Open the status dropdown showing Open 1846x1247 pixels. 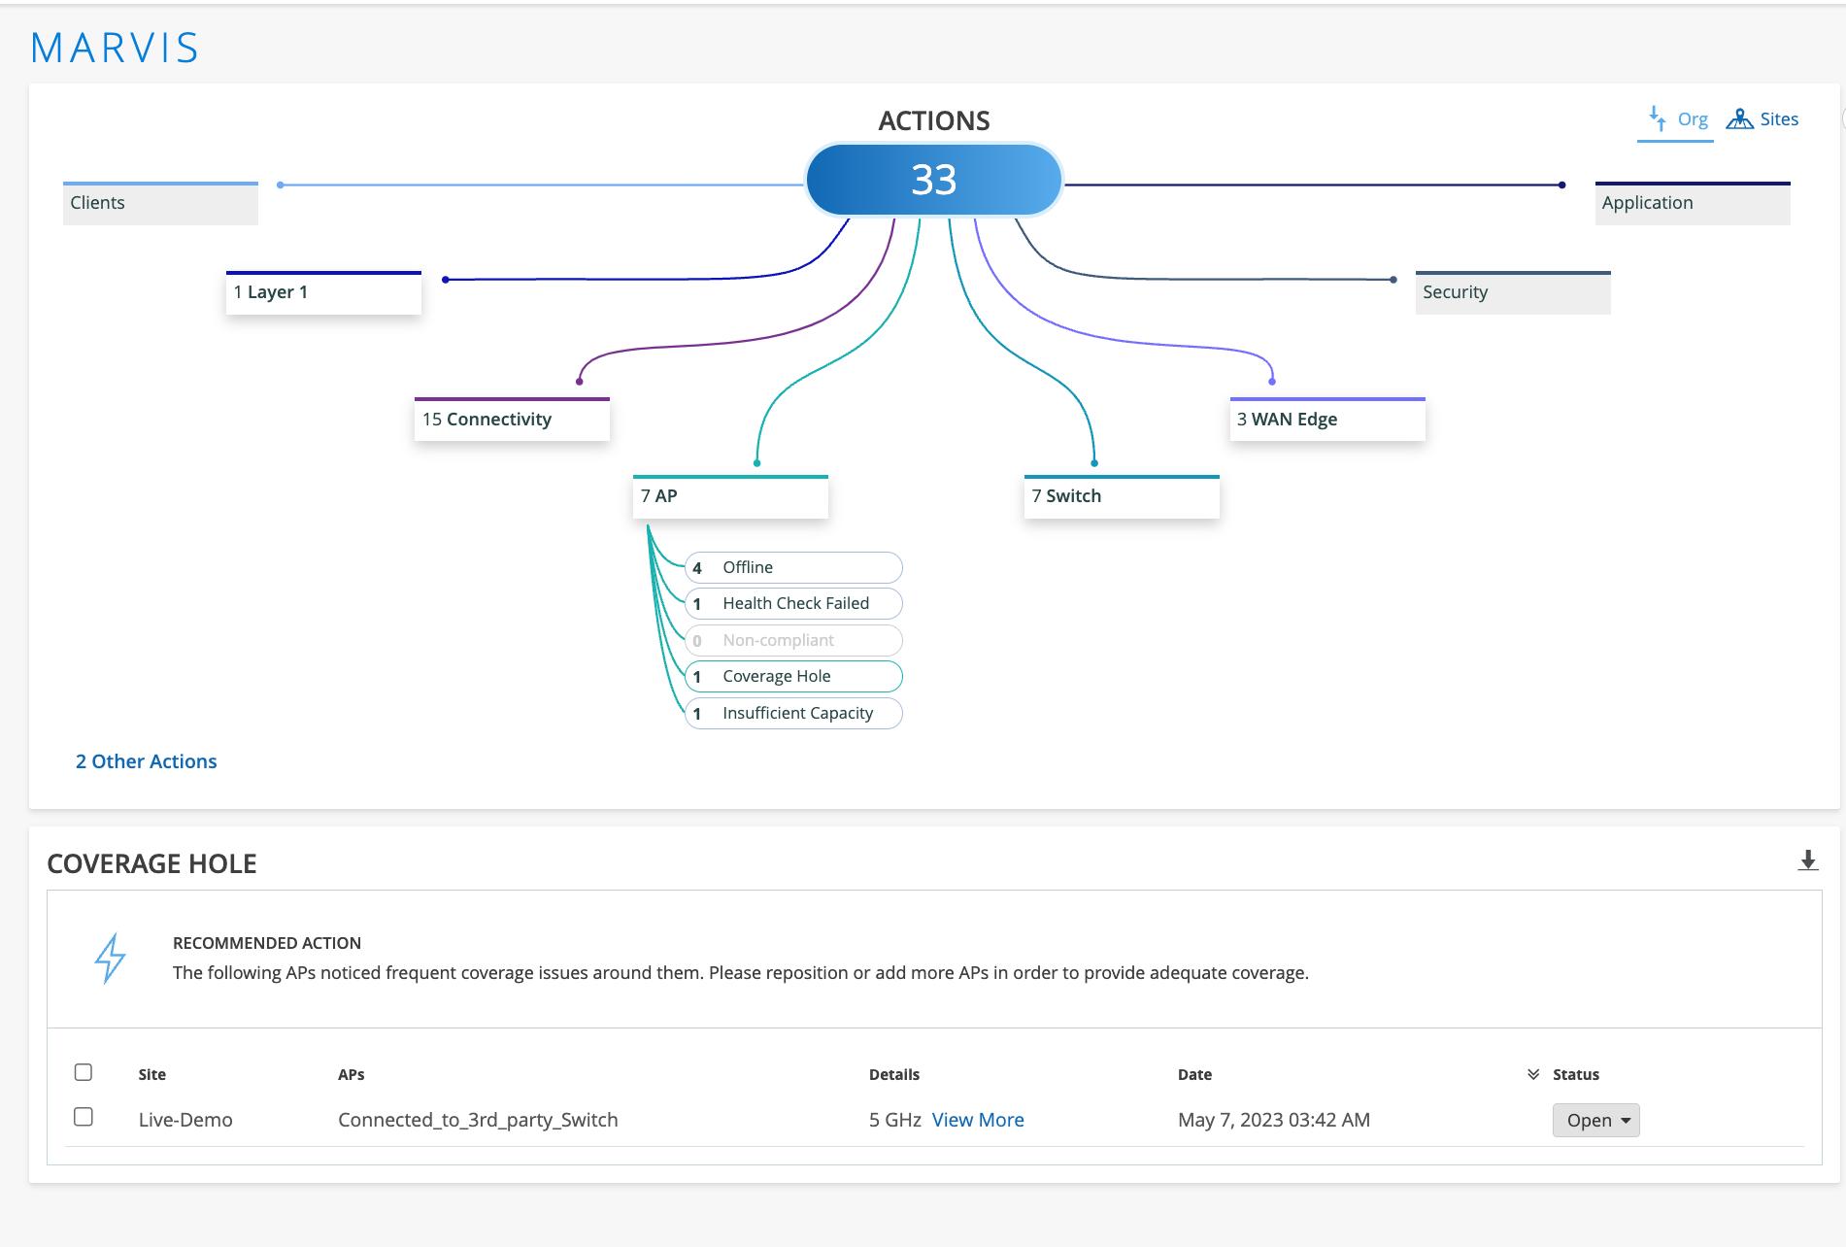1595,1120
